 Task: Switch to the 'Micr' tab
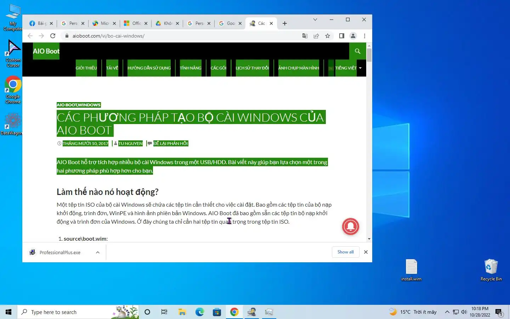pos(104,23)
